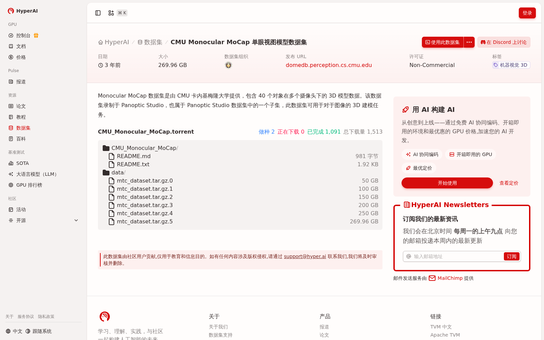544x340 pixels.
Task: Expand the 开源 section chevron
Action: tap(76, 220)
